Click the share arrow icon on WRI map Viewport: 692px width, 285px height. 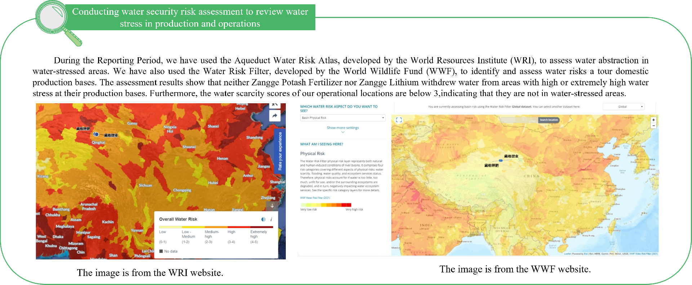[275, 116]
